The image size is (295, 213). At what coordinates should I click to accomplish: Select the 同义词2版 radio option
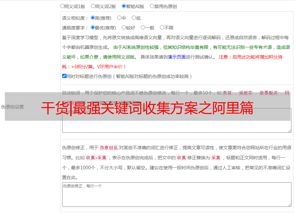[x=93, y=6]
